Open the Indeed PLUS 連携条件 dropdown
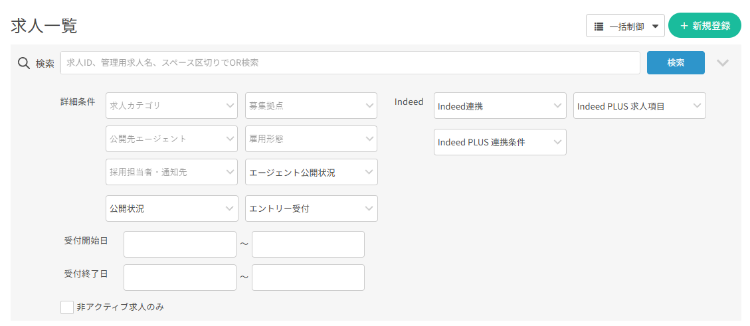 point(500,142)
